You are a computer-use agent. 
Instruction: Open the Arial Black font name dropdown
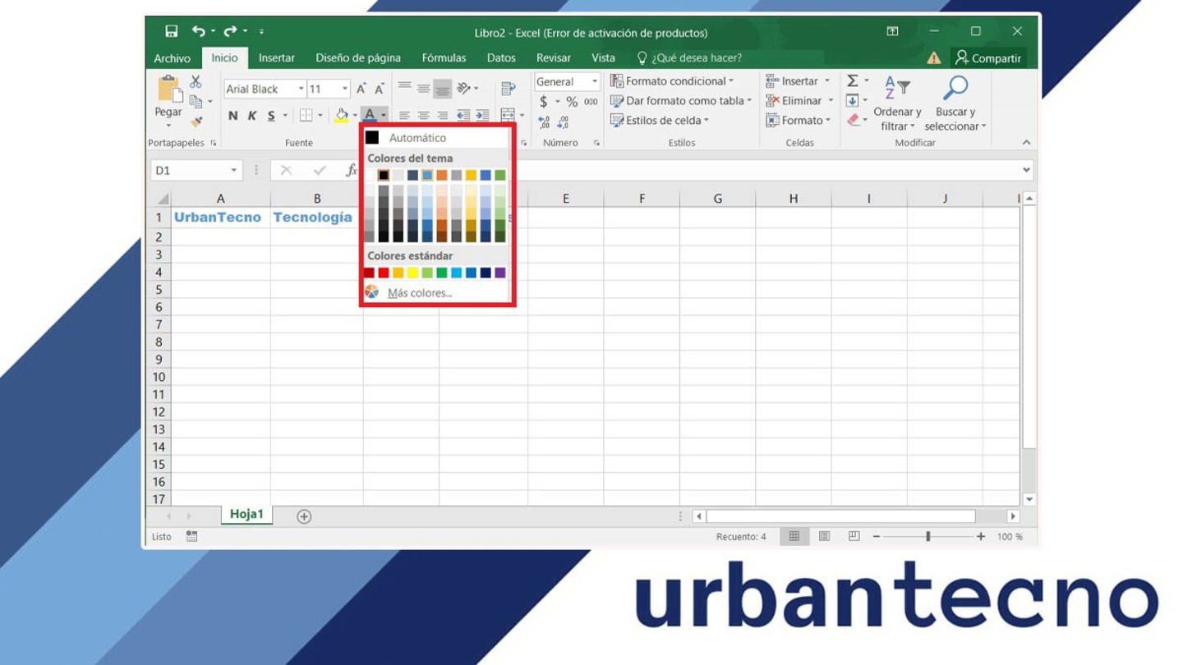301,89
